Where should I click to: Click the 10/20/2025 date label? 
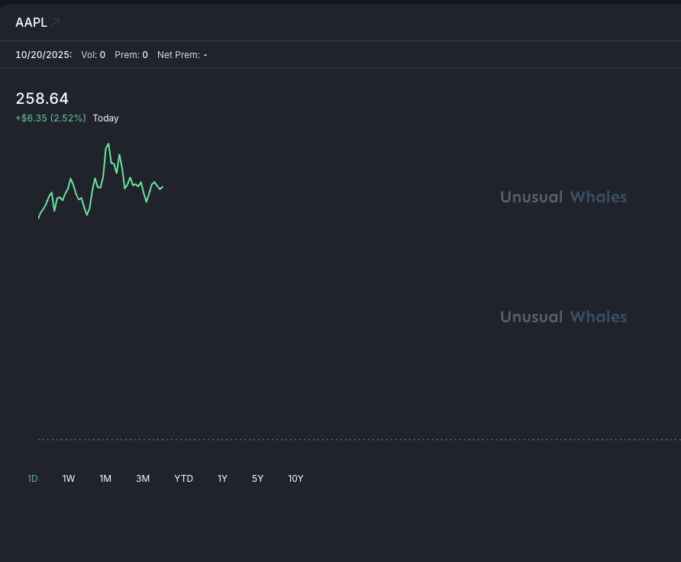[x=44, y=55]
